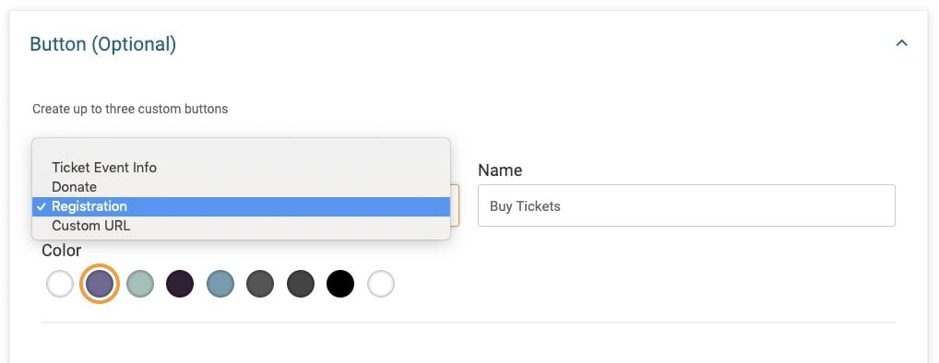Choose the white swatch next to black
Screen dimensions: 939x363
381,284
